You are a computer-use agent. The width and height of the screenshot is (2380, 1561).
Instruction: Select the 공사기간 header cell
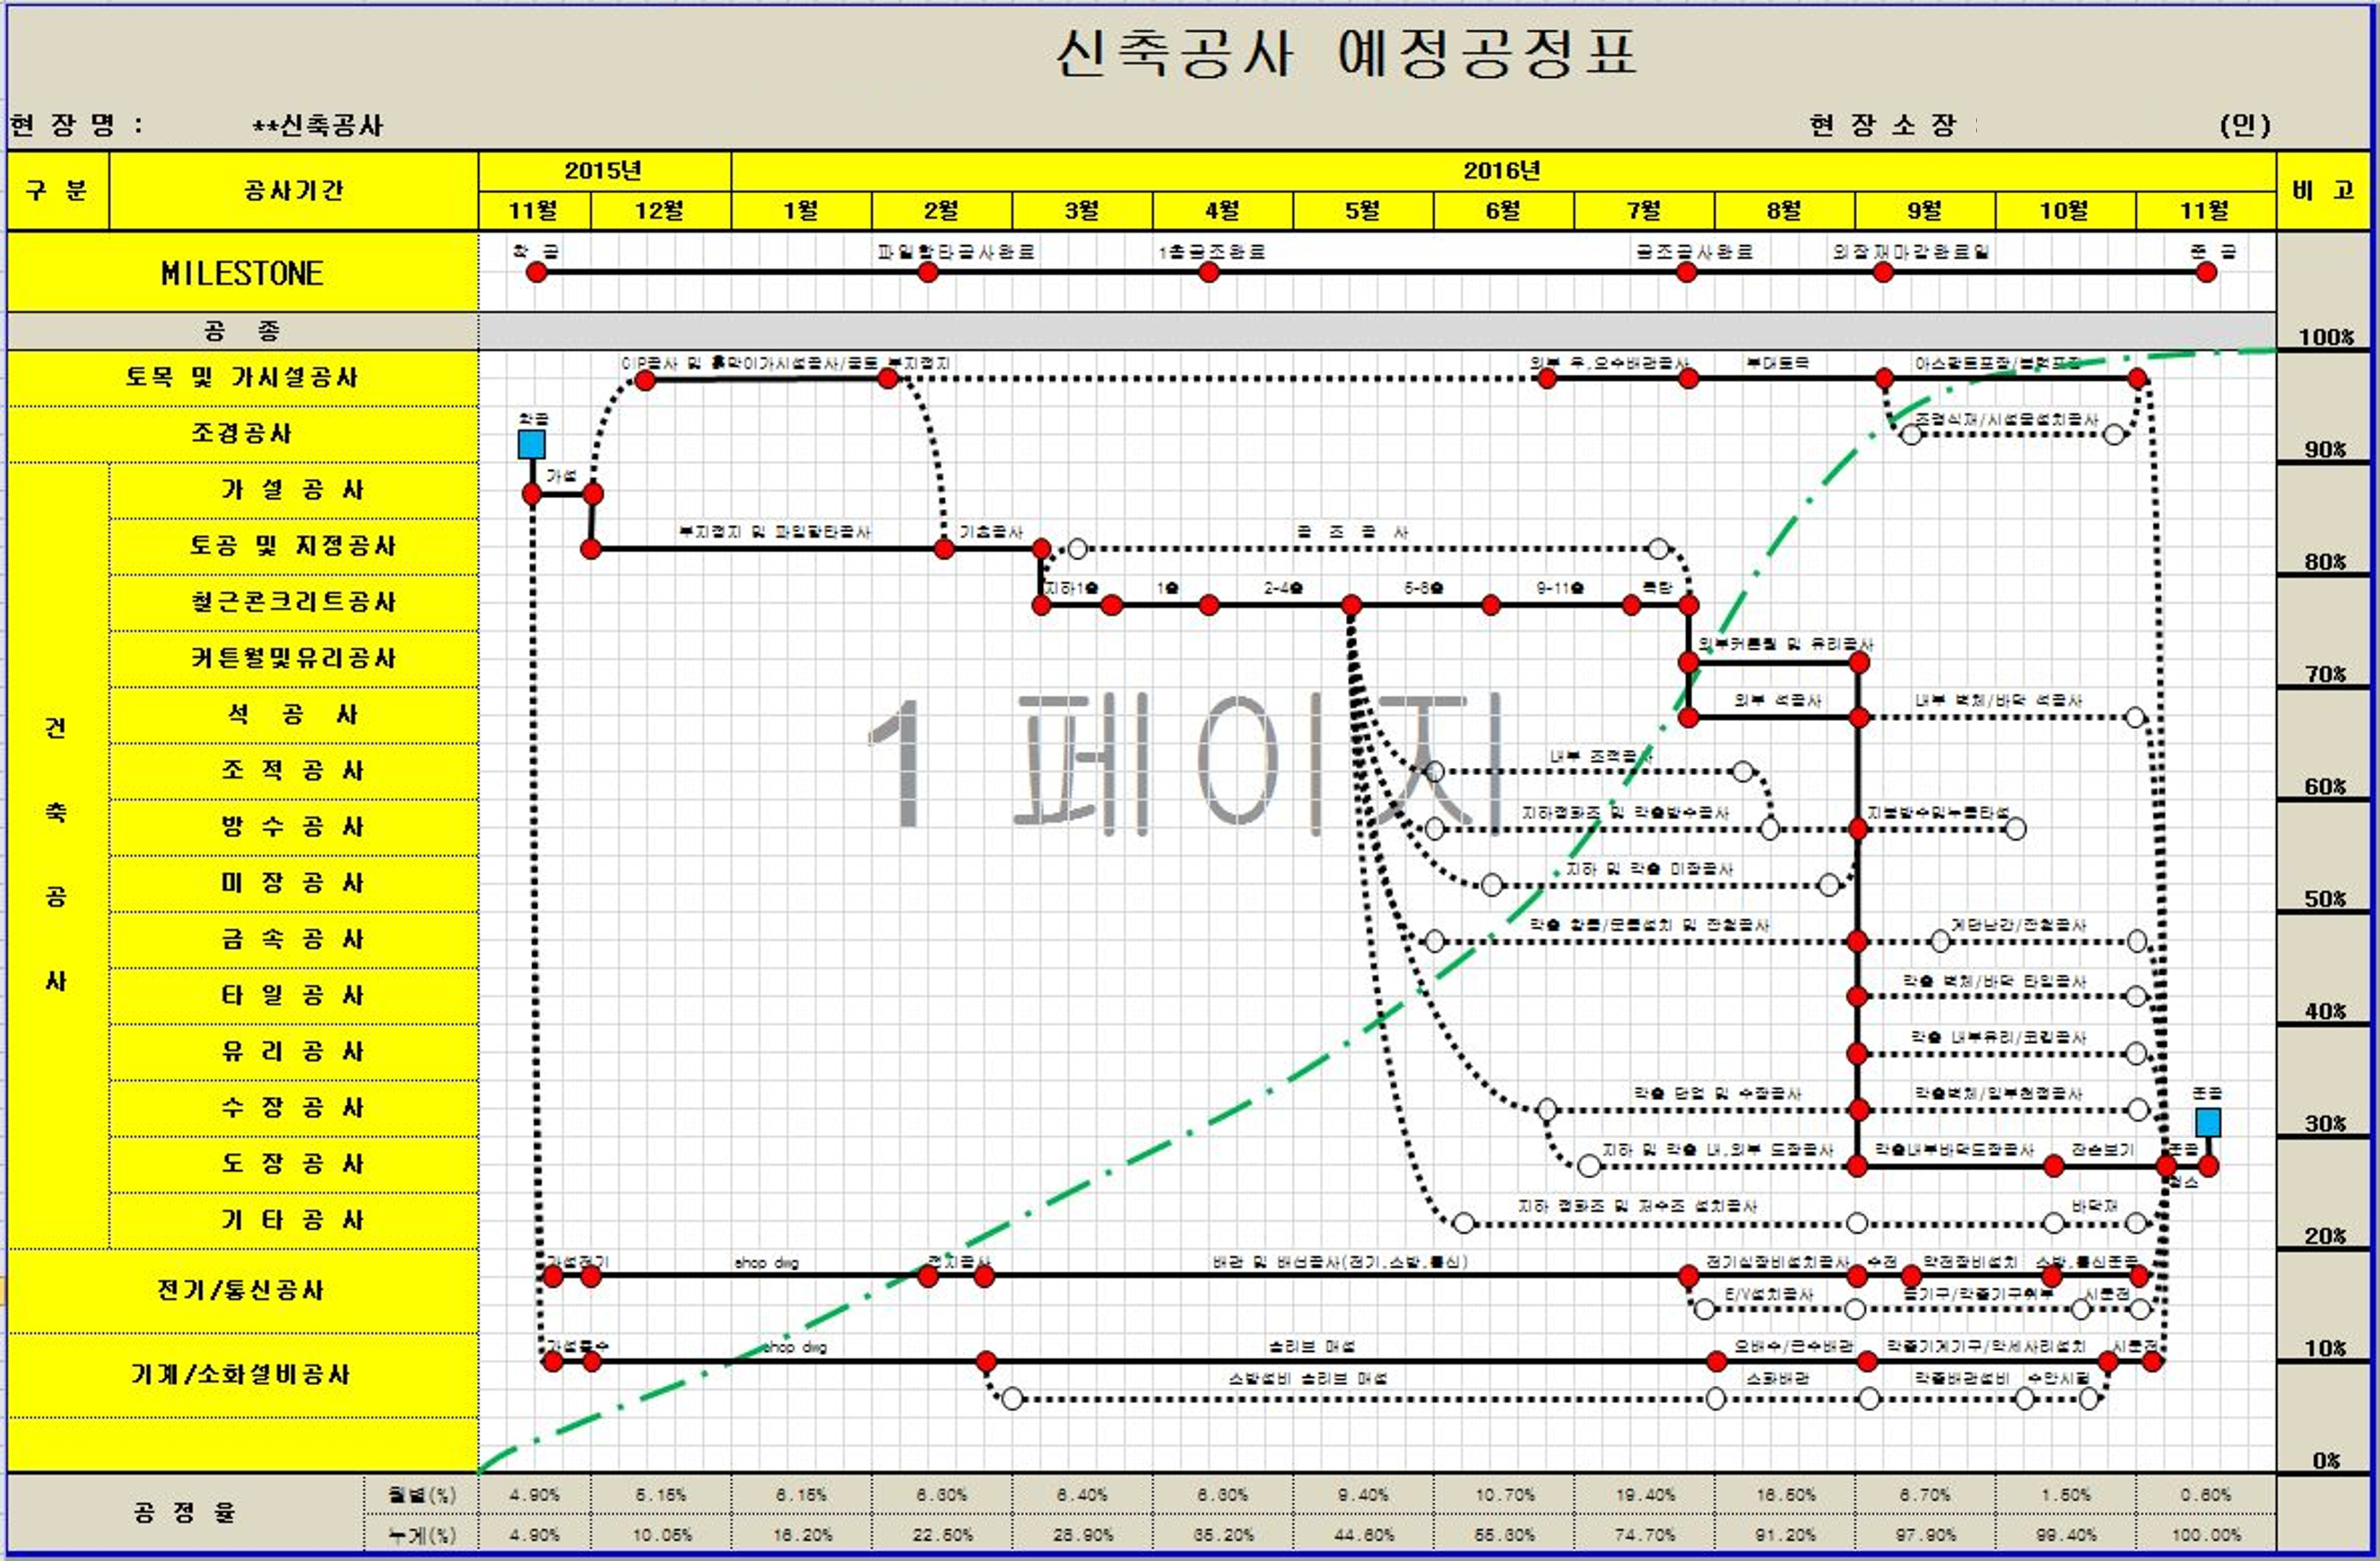tap(293, 190)
